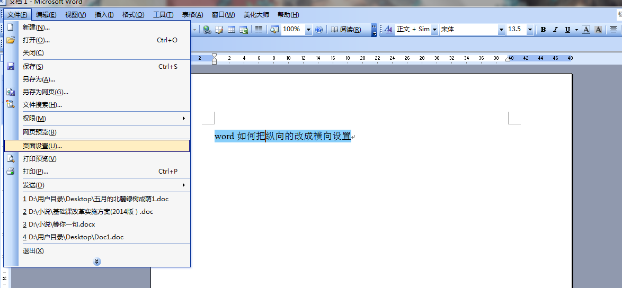The width and height of the screenshot is (622, 288).
Task: Toggle the Document Map icon
Action: [x=274, y=29]
